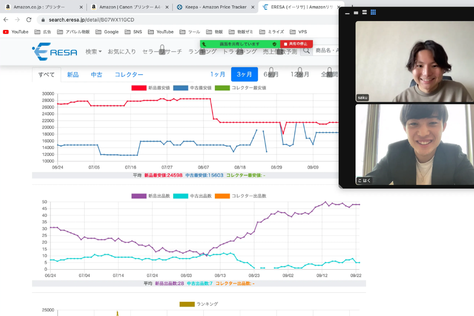Toggle the 新品出品数 purple legend series
The image size is (474, 316).
coord(151,196)
